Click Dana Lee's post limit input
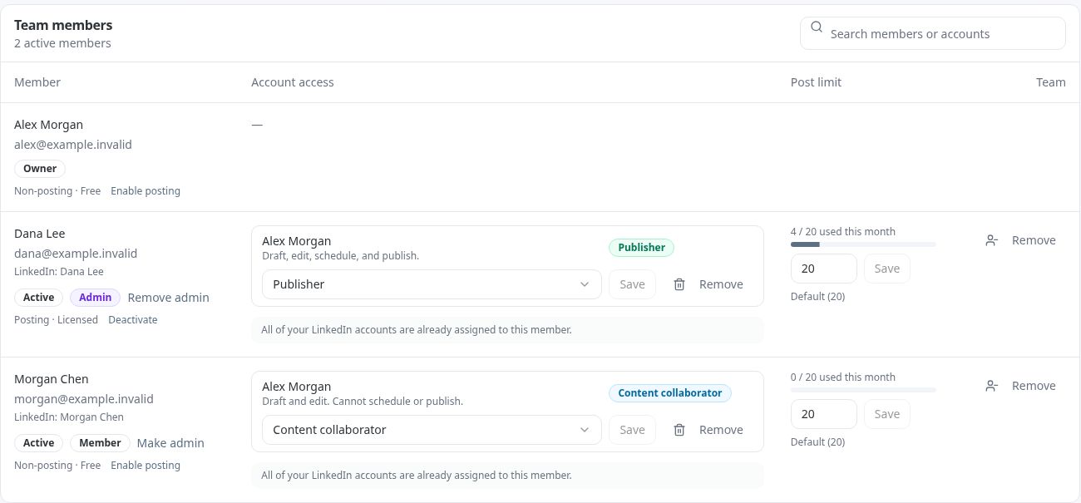This screenshot has width=1081, height=503. [823, 269]
